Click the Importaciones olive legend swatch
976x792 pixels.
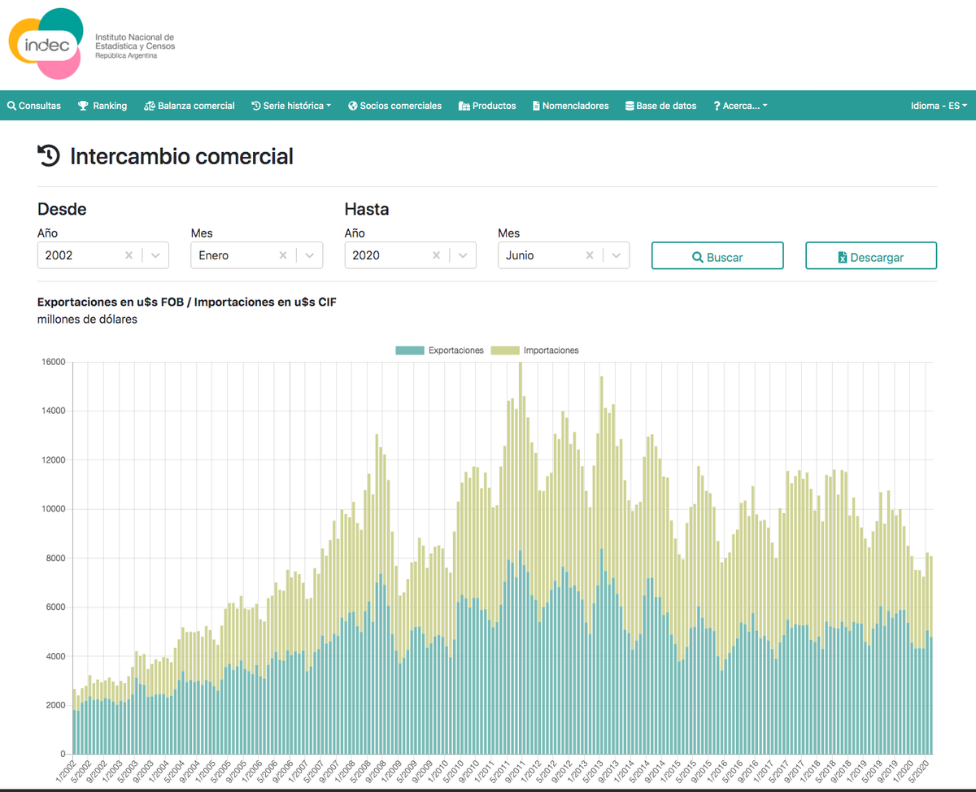505,350
